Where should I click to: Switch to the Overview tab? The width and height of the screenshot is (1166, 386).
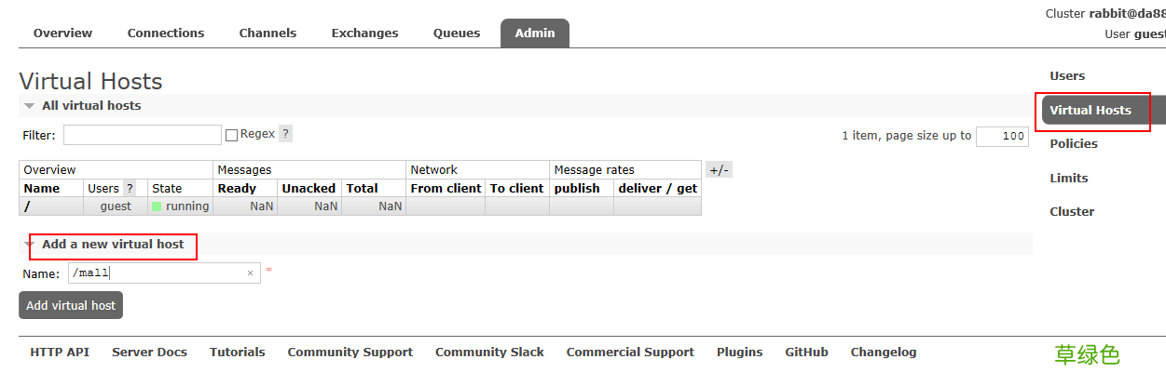pyautogui.click(x=62, y=33)
